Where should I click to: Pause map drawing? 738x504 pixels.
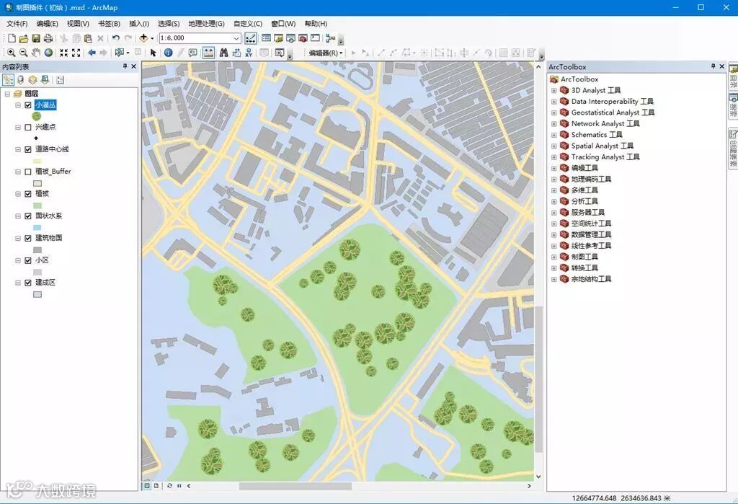[x=179, y=486]
